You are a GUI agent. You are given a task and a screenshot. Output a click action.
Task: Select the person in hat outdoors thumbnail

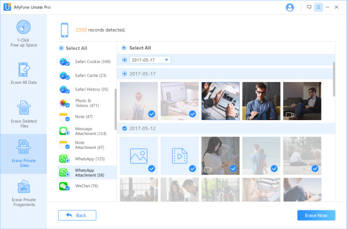pyautogui.click(x=220, y=190)
